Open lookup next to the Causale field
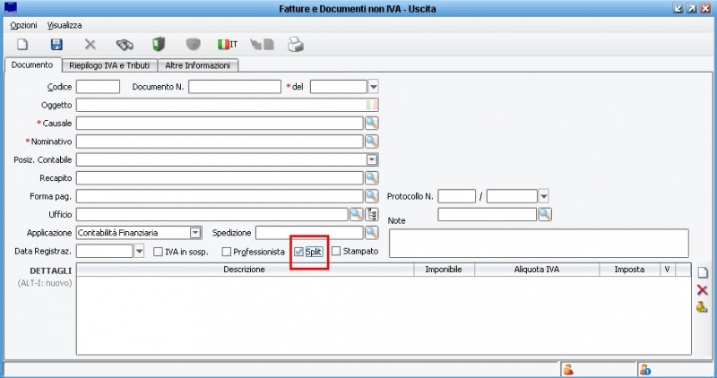Screen dimensions: 717x378 click(x=372, y=123)
